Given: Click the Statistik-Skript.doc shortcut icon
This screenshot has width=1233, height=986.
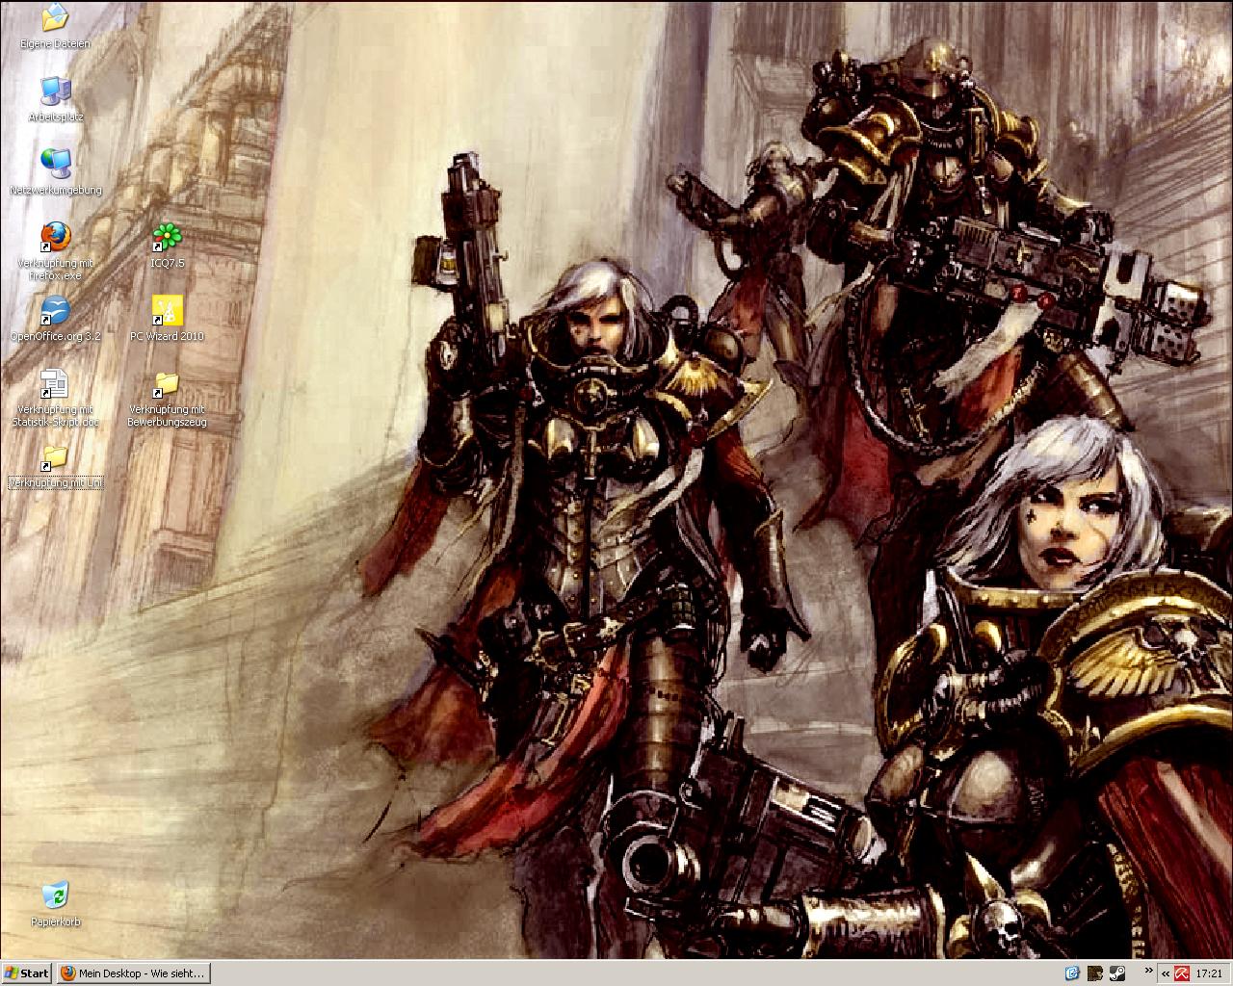Looking at the screenshot, I should pyautogui.click(x=55, y=384).
